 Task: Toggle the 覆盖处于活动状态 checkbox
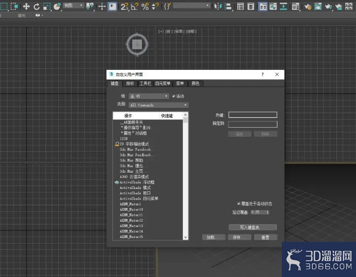click(239, 204)
